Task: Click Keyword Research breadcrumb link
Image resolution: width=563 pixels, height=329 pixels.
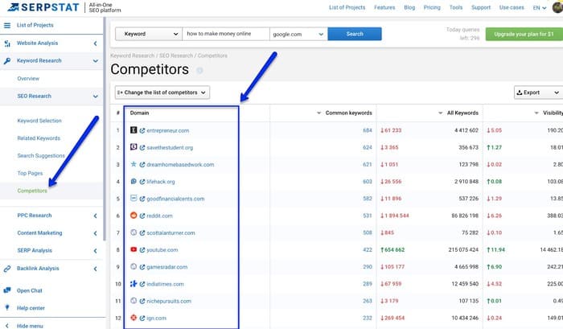Action: (133, 56)
